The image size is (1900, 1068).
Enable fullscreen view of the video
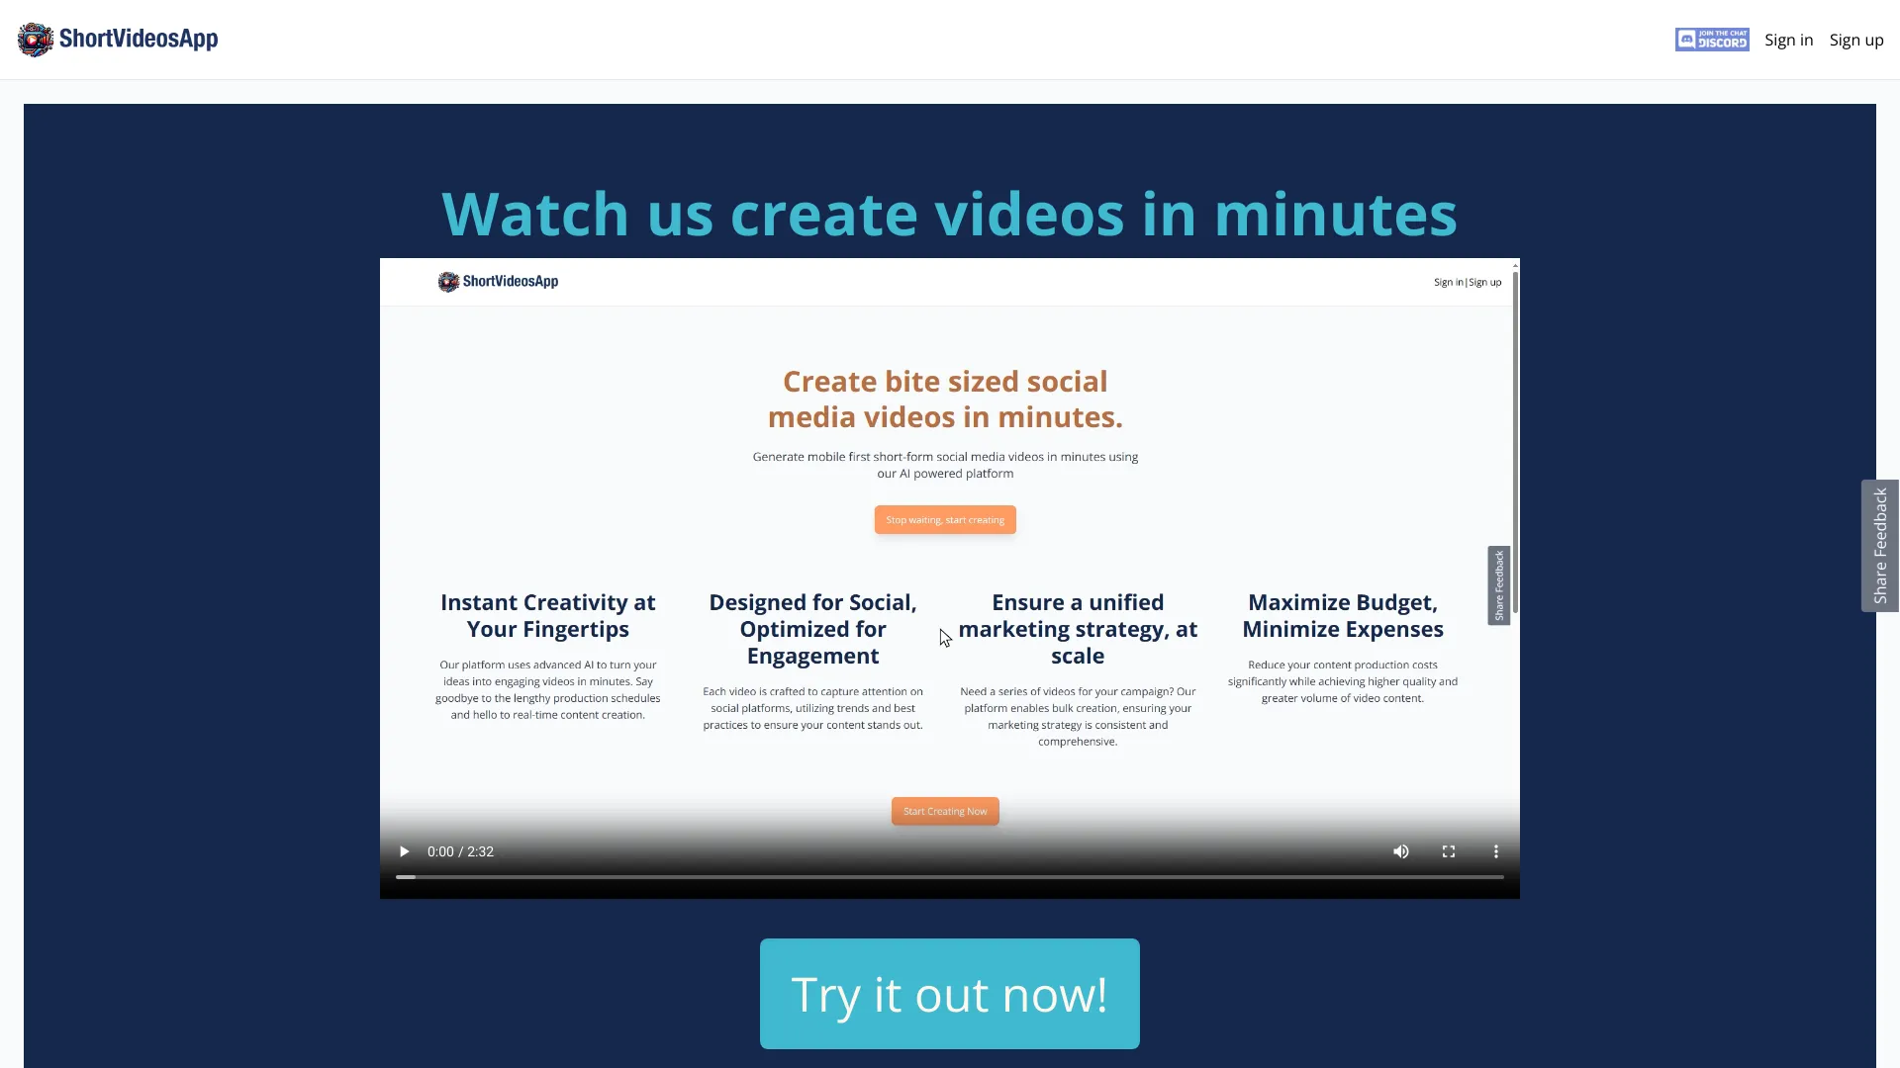tap(1449, 851)
